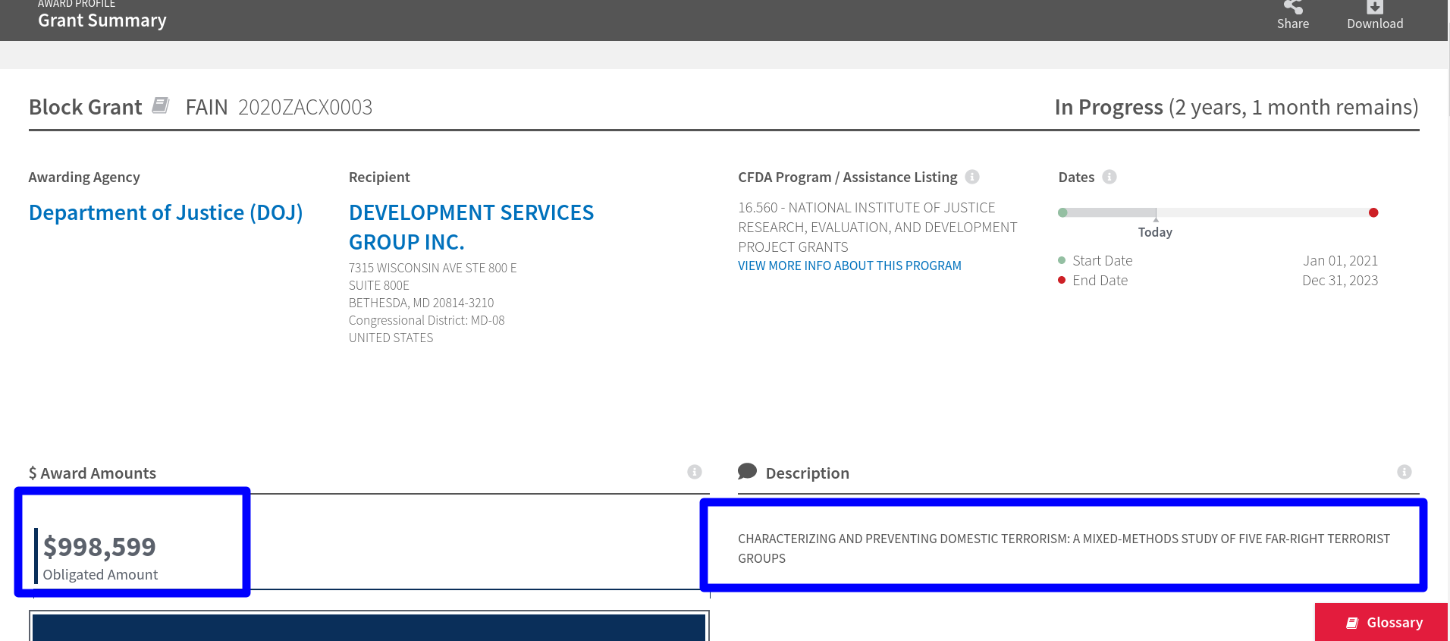Click red end point on date bar
Image resolution: width=1450 pixels, height=641 pixels.
pyautogui.click(x=1373, y=212)
